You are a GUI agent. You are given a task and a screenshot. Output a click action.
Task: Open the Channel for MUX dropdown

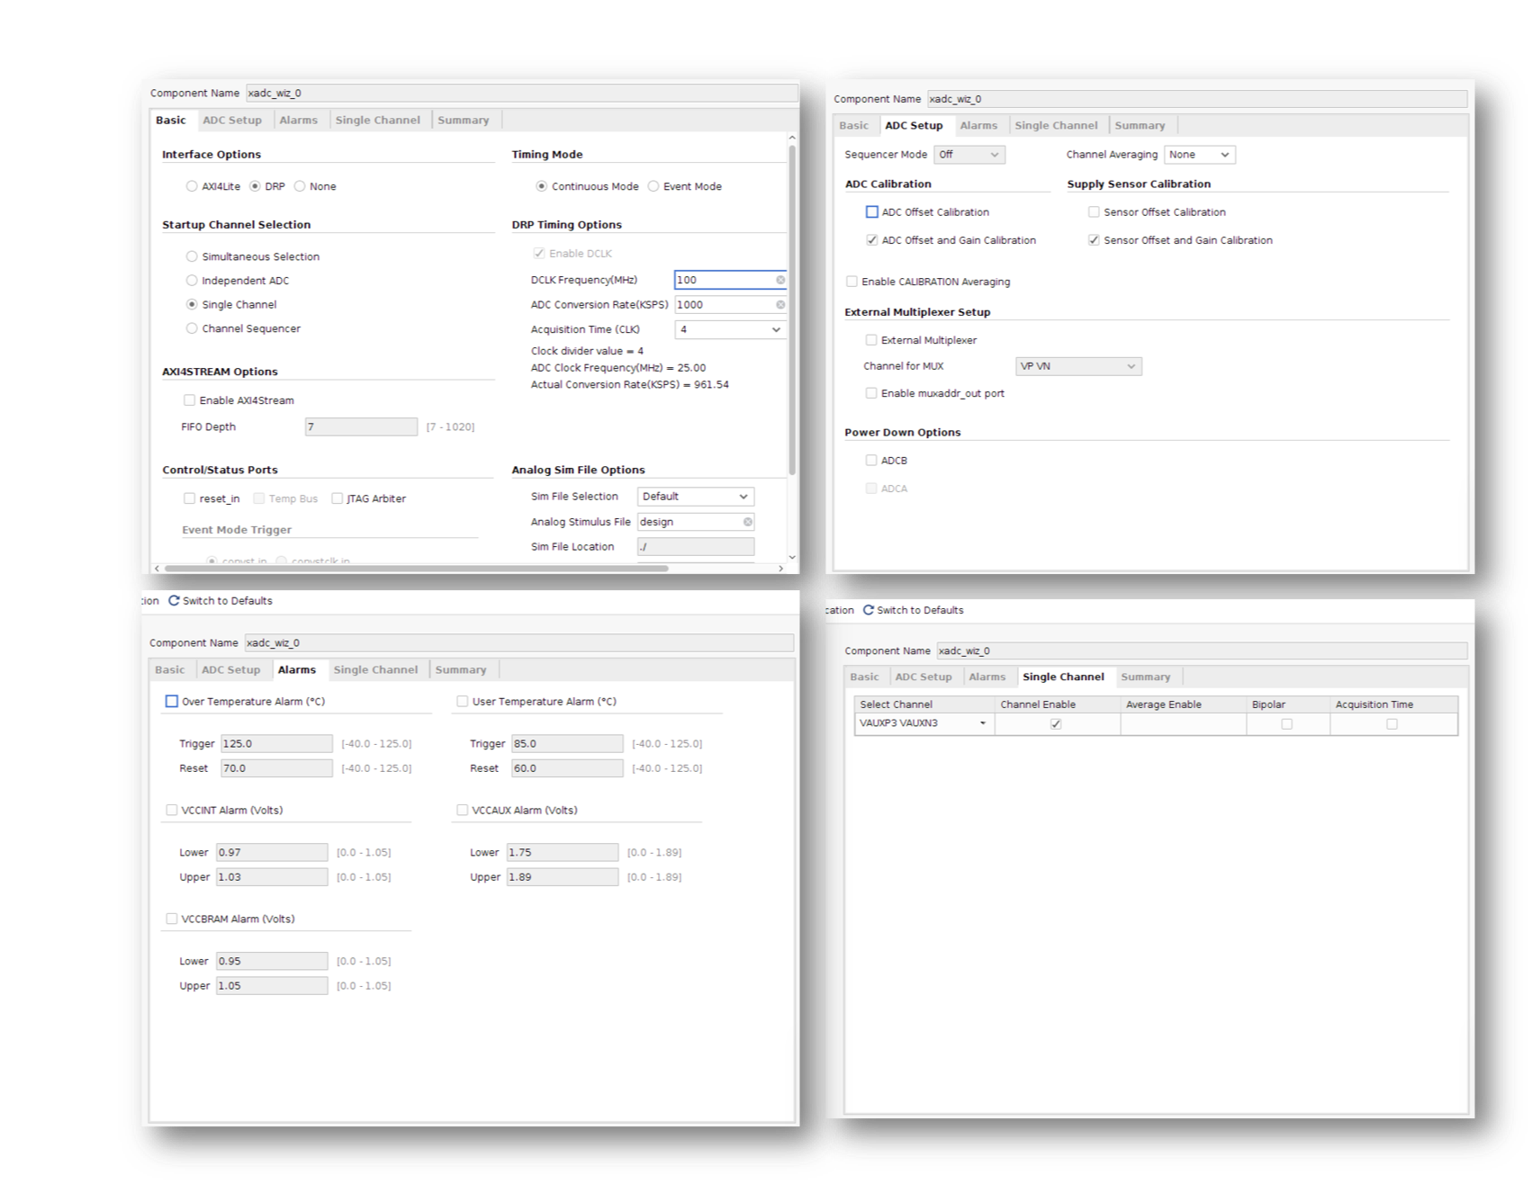(x=1077, y=366)
